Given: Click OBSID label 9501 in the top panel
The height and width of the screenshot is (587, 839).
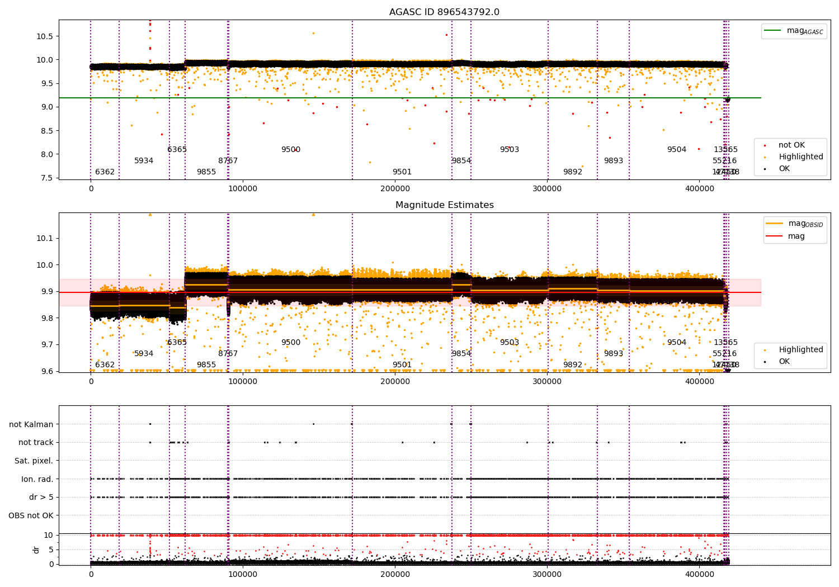Looking at the screenshot, I should [402, 172].
